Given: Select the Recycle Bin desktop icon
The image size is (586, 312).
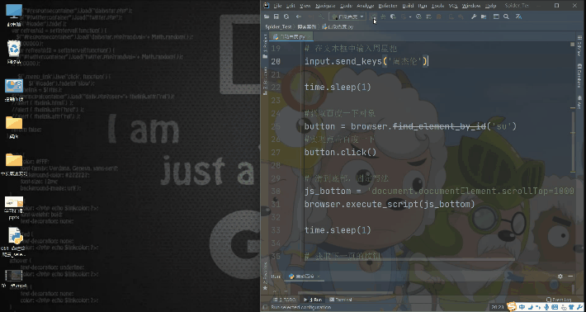Looking at the screenshot, I should coord(14,51).
